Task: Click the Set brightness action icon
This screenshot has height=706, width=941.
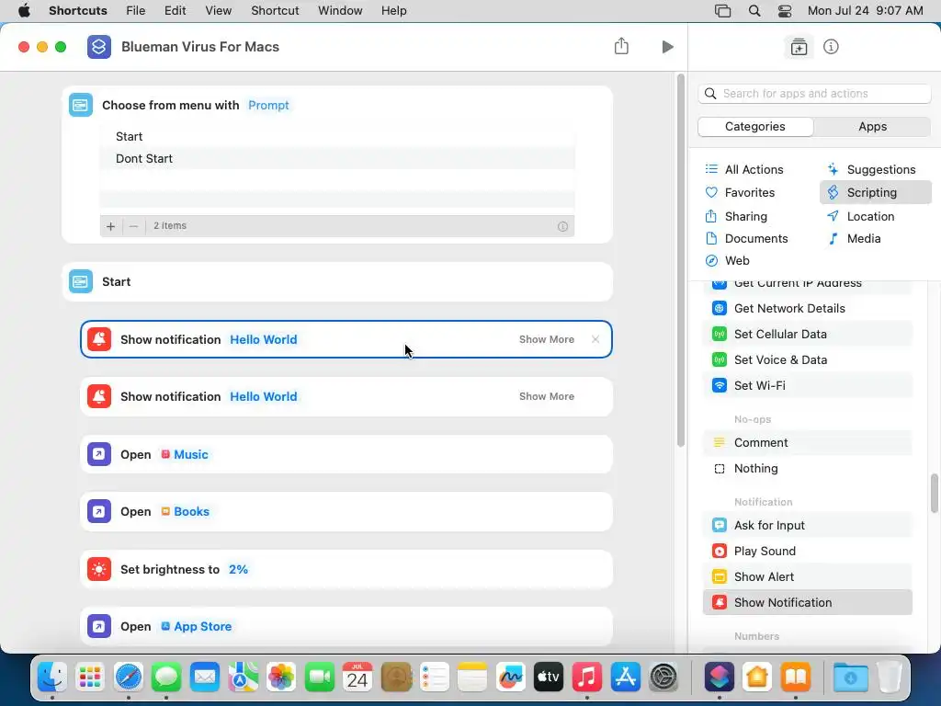Action: point(99,569)
